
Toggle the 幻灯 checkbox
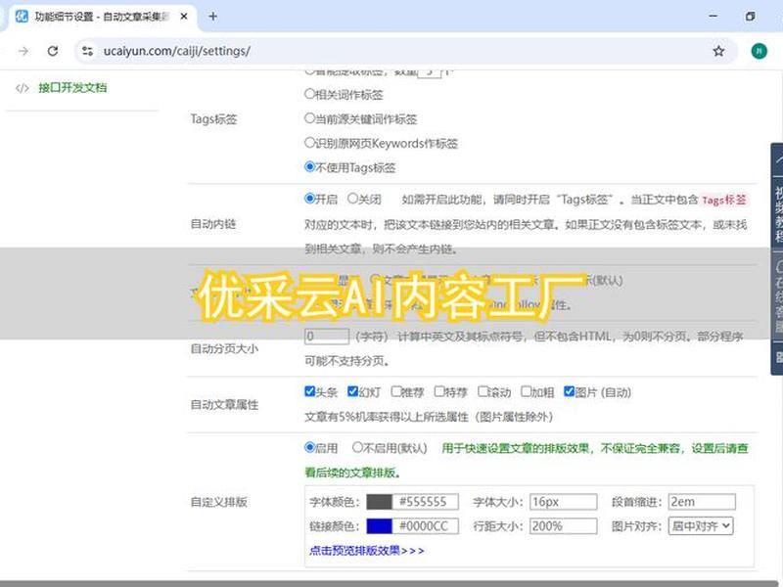tap(352, 391)
